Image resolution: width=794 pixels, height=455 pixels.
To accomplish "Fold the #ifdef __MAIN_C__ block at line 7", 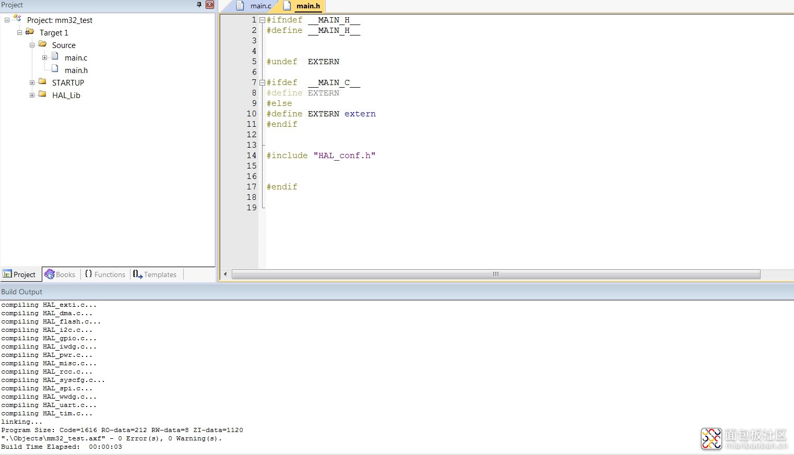I will pyautogui.click(x=262, y=83).
